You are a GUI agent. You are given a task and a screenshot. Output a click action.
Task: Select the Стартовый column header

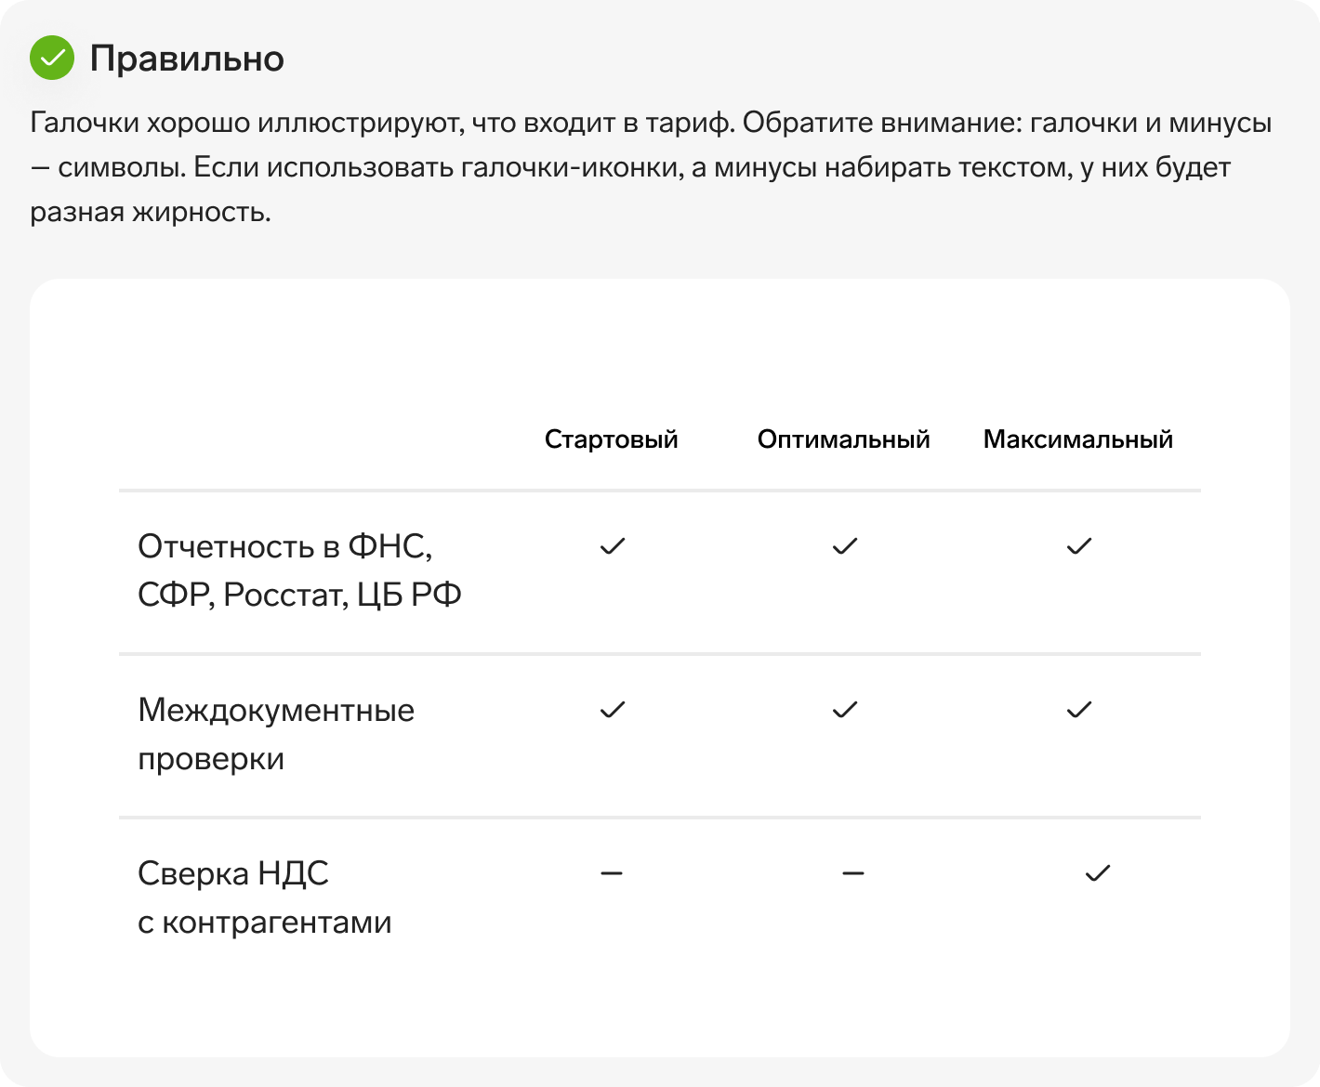612,439
